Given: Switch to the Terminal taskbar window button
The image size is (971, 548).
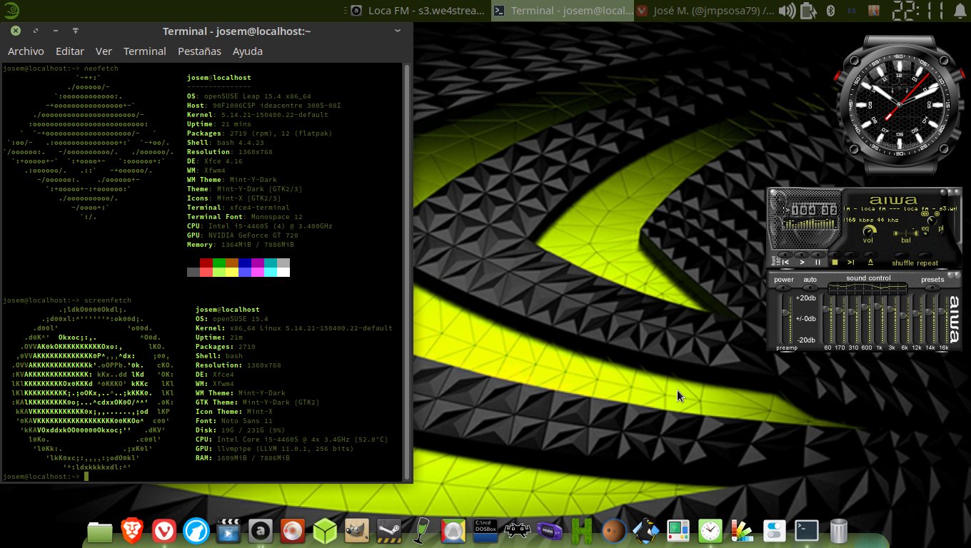Looking at the screenshot, I should tap(563, 11).
